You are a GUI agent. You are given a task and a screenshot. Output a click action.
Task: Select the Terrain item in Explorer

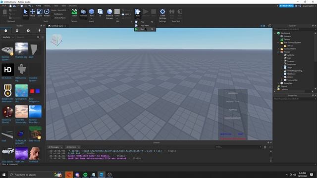pyautogui.click(x=287, y=40)
